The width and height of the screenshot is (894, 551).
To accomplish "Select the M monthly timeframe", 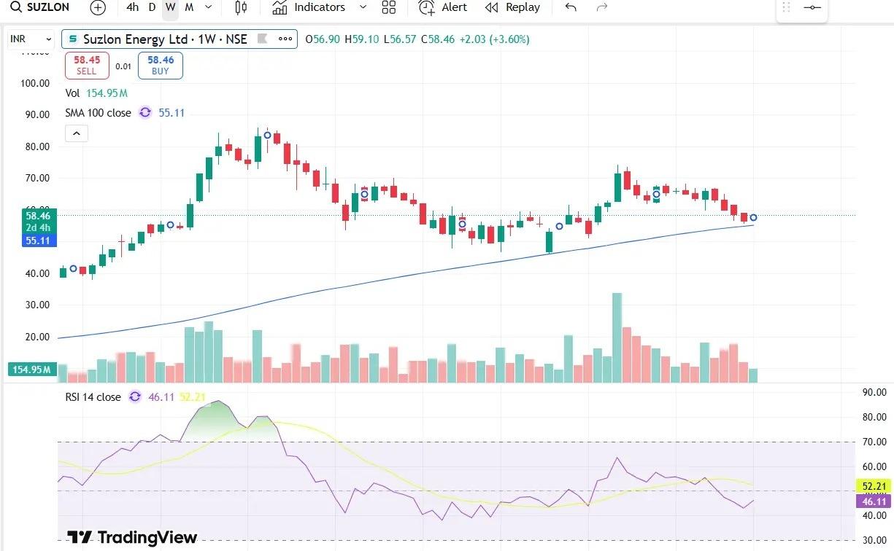I will click(189, 7).
